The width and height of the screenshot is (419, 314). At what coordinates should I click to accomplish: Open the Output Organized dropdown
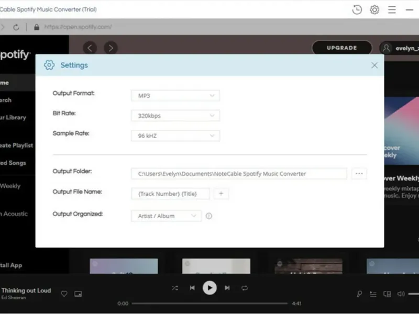[166, 216]
